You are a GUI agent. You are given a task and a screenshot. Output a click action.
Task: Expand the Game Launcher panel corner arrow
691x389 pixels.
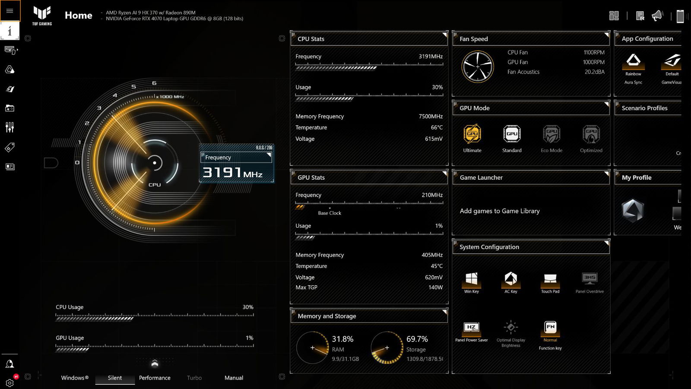pos(606,174)
